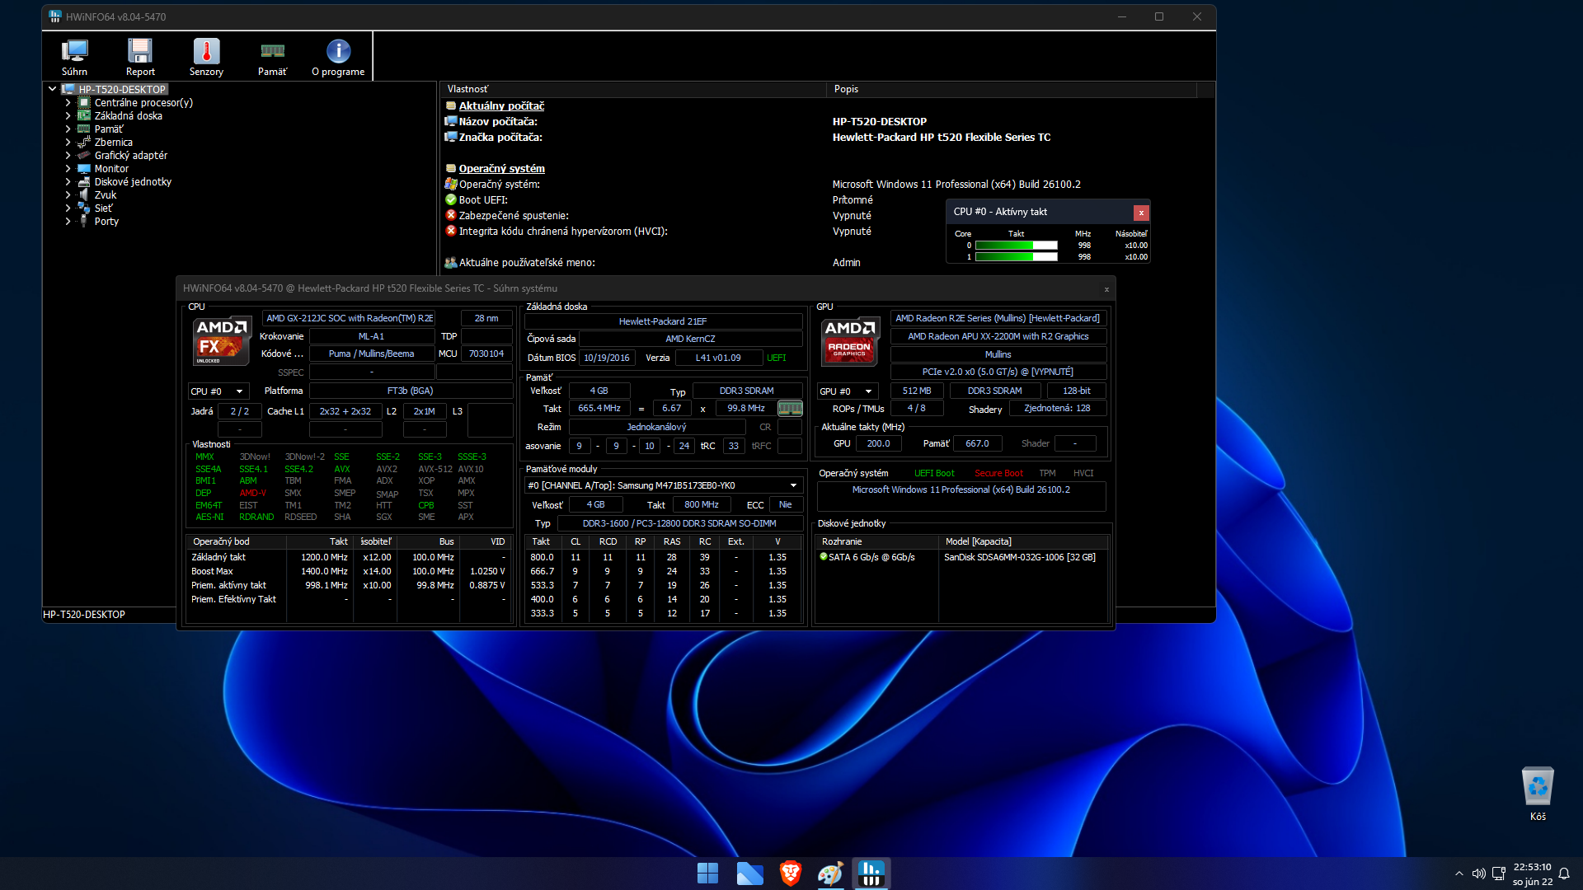Show hidden tray icons chevron
Image resolution: width=1583 pixels, height=890 pixels.
click(x=1459, y=874)
